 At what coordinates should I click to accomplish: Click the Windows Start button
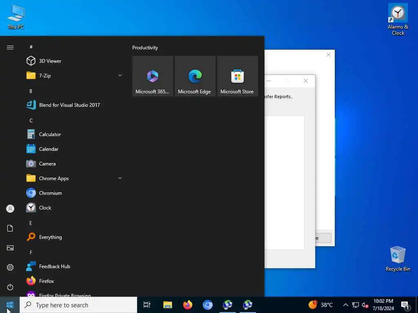[10, 305]
